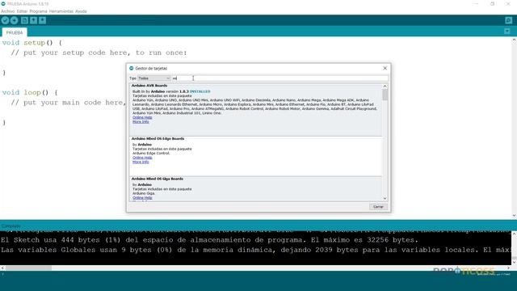The image size is (517, 291).
Task: Click the Arduino app icon in title bar
Action: (3, 3)
